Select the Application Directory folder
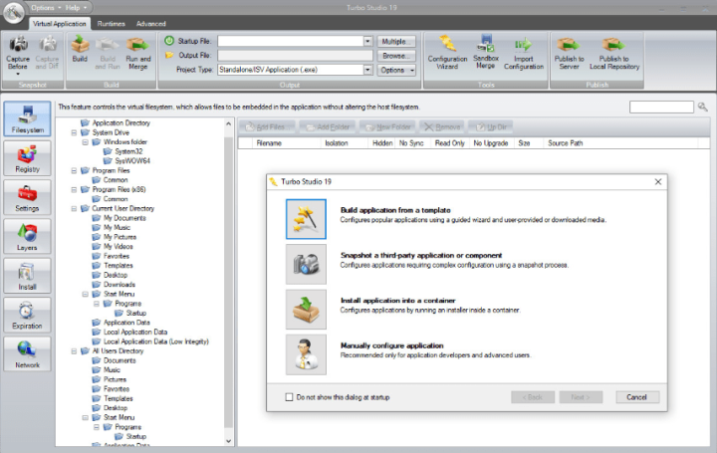 click(x=116, y=123)
